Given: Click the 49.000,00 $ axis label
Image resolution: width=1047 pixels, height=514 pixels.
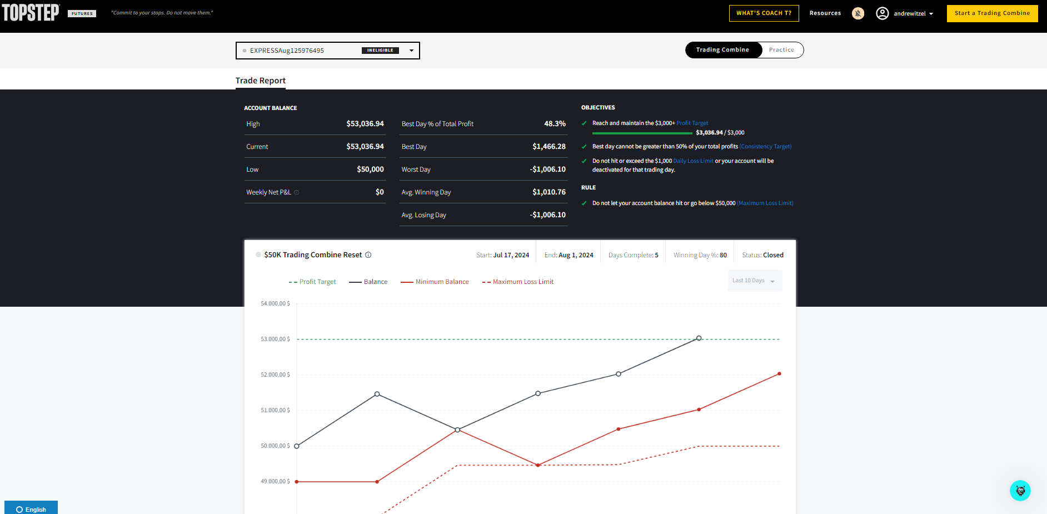Looking at the screenshot, I should pyautogui.click(x=275, y=482).
